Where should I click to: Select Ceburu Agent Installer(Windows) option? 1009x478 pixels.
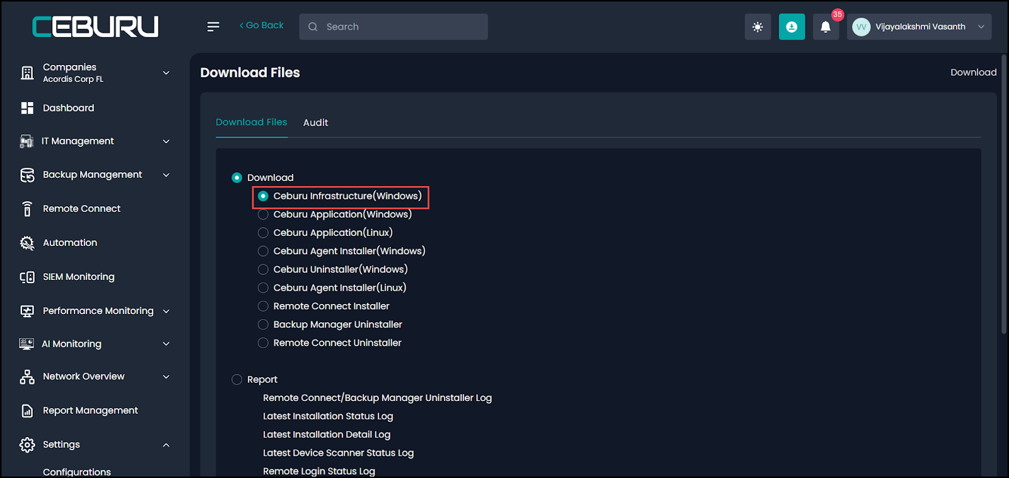[x=263, y=251]
